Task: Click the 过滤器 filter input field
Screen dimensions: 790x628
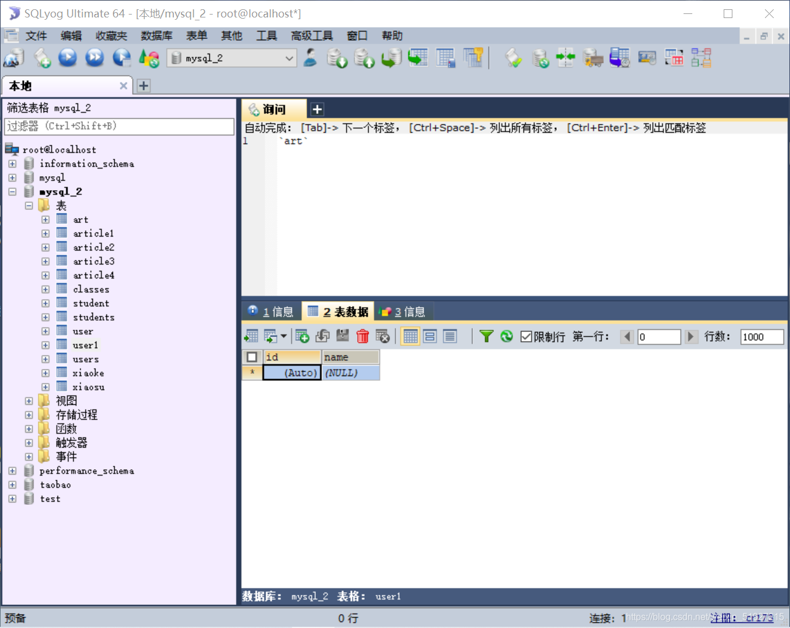Action: tap(119, 126)
